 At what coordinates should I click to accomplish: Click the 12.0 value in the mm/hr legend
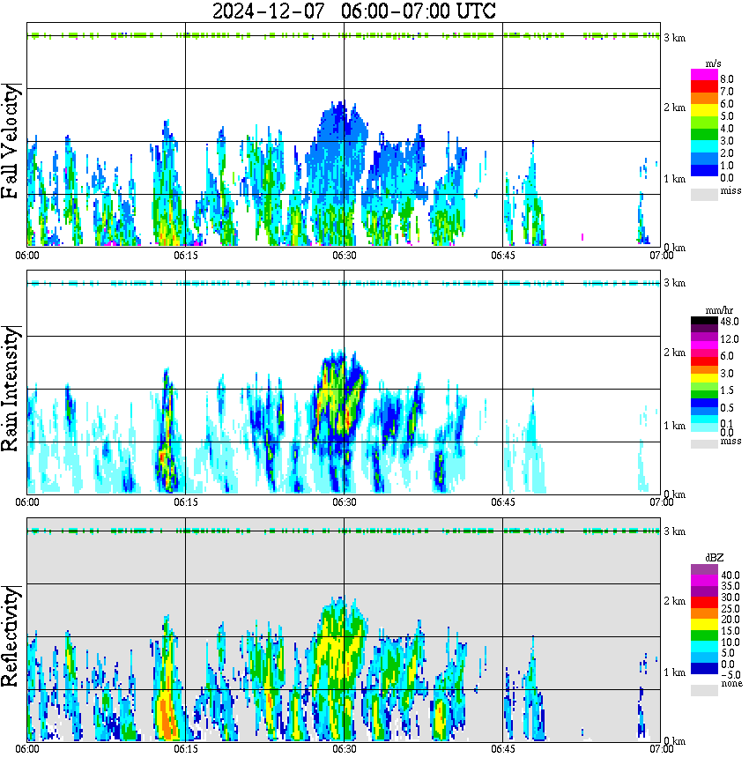(730, 338)
